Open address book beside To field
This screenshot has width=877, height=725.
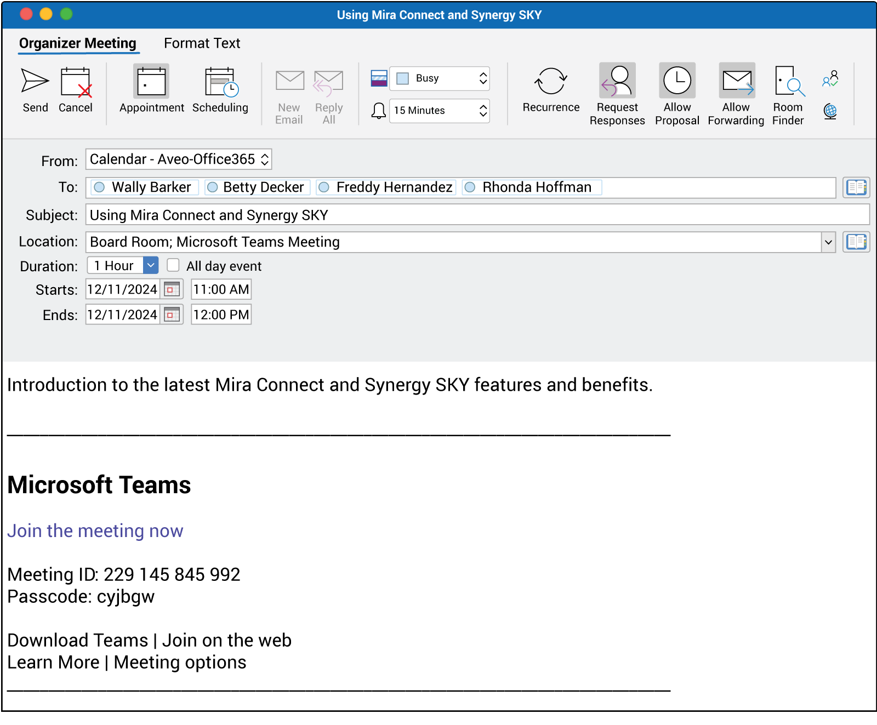(856, 187)
